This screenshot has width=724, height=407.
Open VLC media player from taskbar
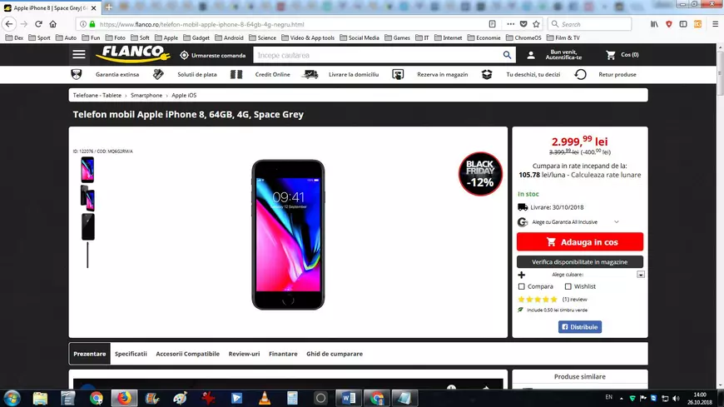tap(265, 398)
